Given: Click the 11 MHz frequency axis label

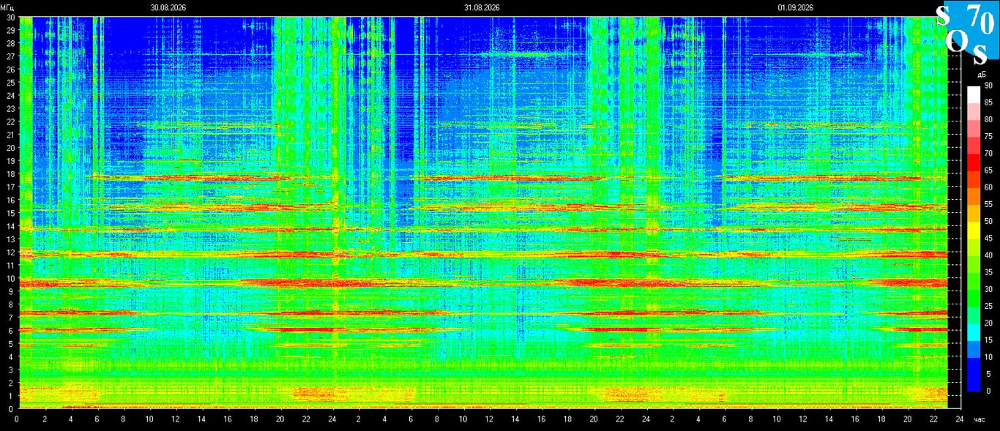Looking at the screenshot, I should click(11, 266).
